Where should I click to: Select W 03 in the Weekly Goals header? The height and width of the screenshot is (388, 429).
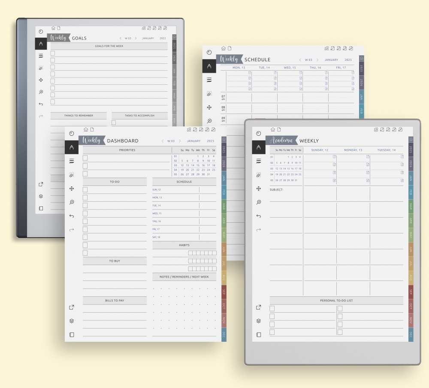[x=128, y=38]
